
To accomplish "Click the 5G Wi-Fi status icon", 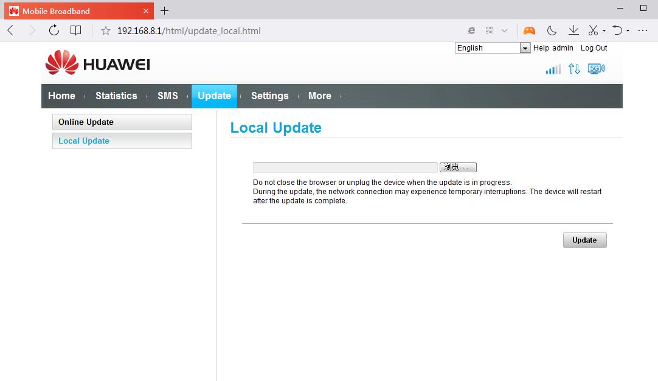I will pos(596,69).
